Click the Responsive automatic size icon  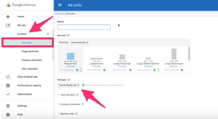tap(70, 56)
